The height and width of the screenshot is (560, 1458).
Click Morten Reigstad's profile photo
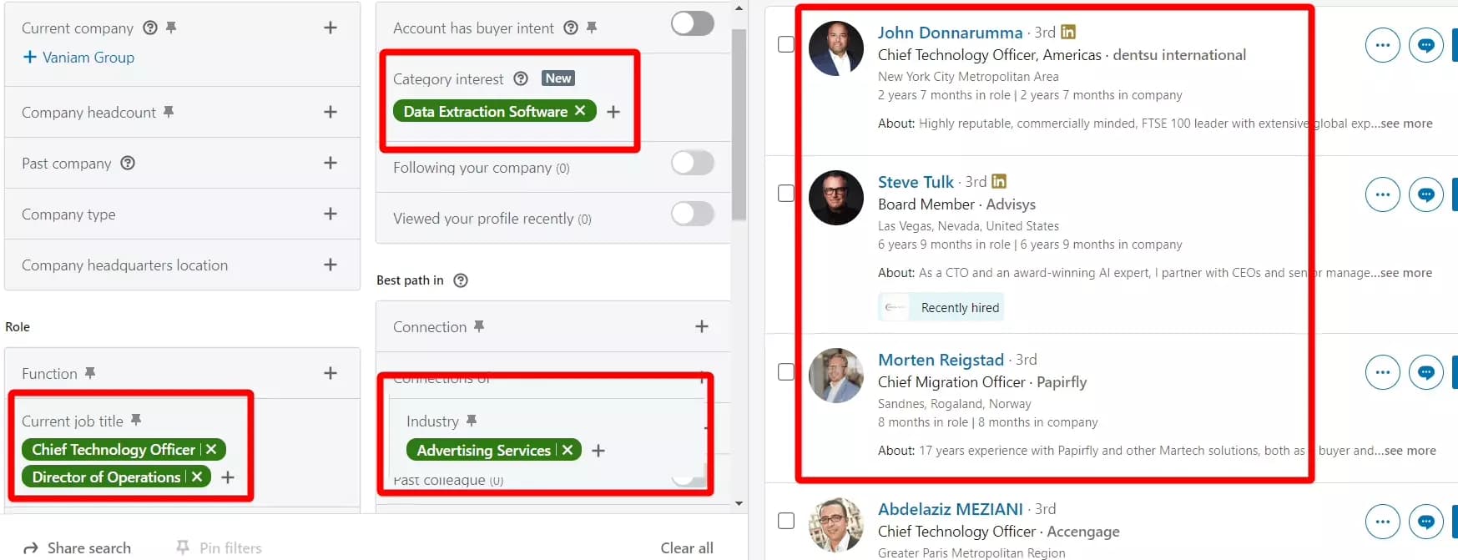tap(836, 376)
